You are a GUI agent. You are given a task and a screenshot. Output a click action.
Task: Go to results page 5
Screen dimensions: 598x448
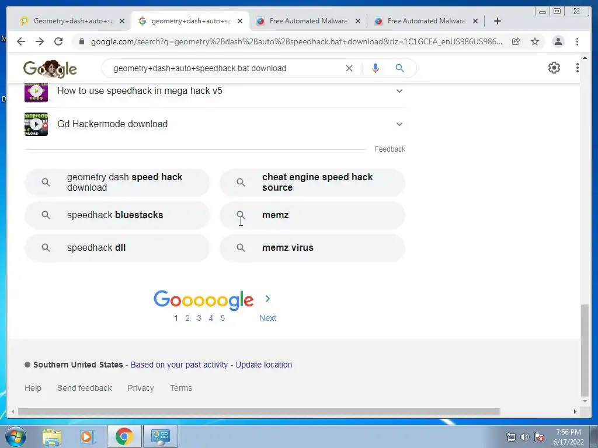tap(222, 318)
